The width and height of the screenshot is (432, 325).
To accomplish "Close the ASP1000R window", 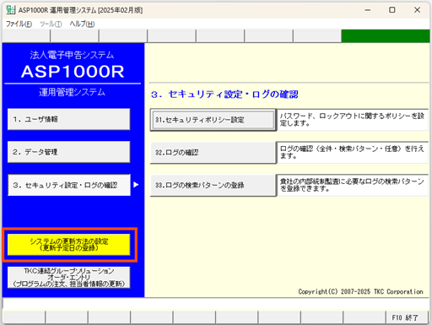I will tap(417, 10).
